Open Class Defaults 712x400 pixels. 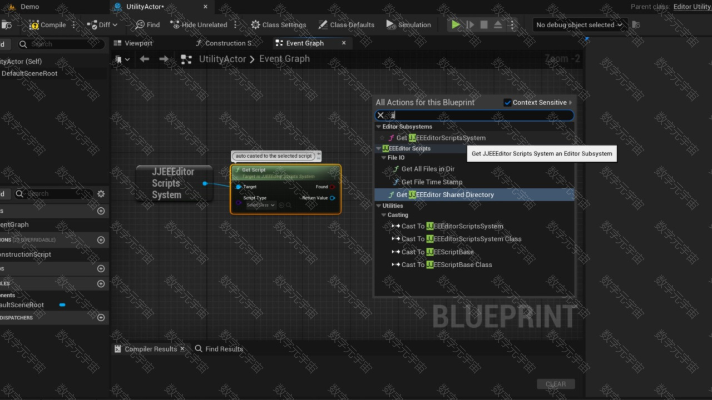(x=347, y=24)
